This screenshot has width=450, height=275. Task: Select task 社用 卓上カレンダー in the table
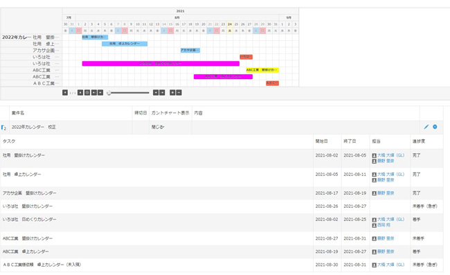22,175
